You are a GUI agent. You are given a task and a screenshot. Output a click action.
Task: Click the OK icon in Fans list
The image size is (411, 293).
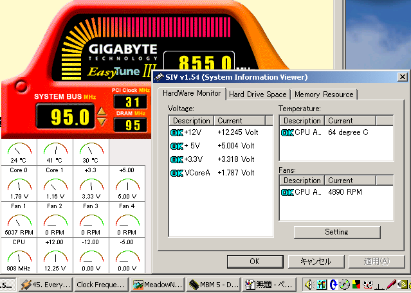click(288, 193)
